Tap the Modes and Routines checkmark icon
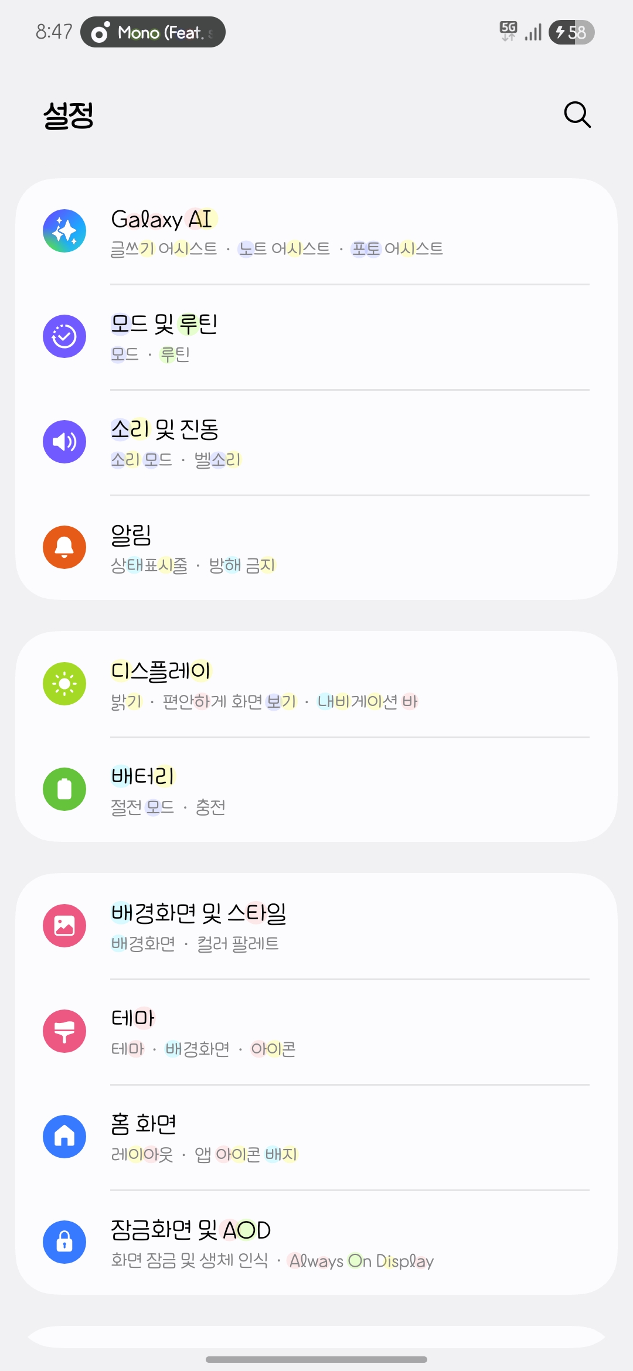Image resolution: width=633 pixels, height=1371 pixels. pos(64,336)
